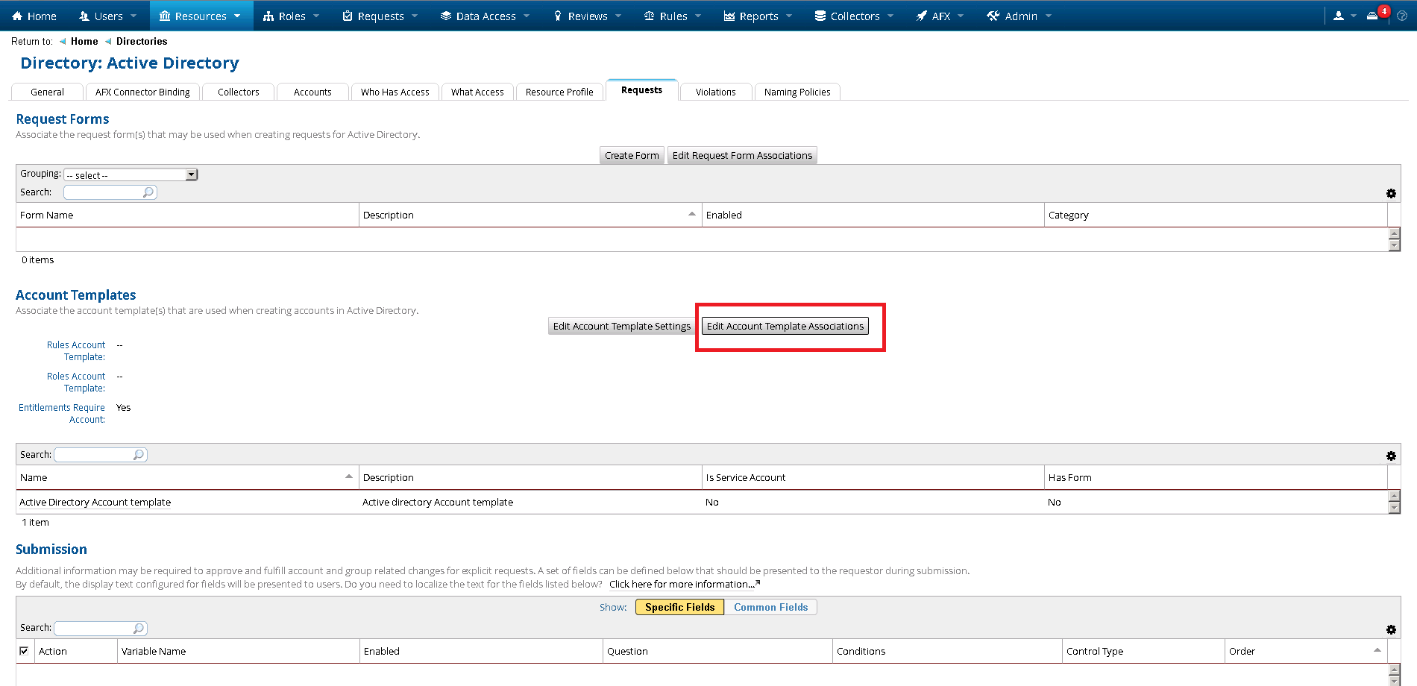The height and width of the screenshot is (686, 1417).
Task: Click the Account Templates search input field
Action: coord(94,455)
